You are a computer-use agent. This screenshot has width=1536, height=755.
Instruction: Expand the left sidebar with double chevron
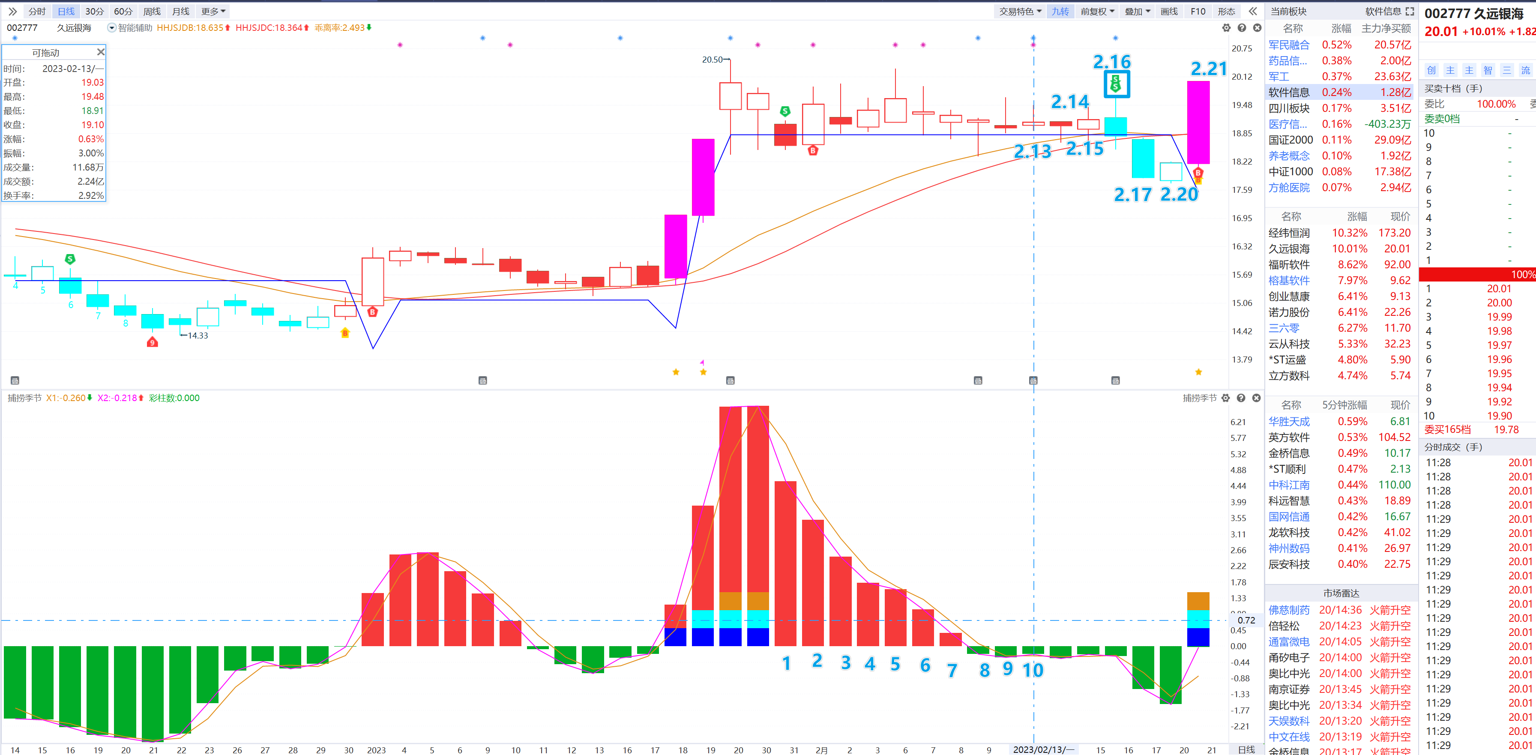point(12,11)
